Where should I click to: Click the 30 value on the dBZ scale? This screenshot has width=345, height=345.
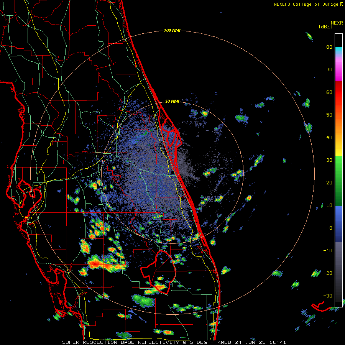(329, 160)
